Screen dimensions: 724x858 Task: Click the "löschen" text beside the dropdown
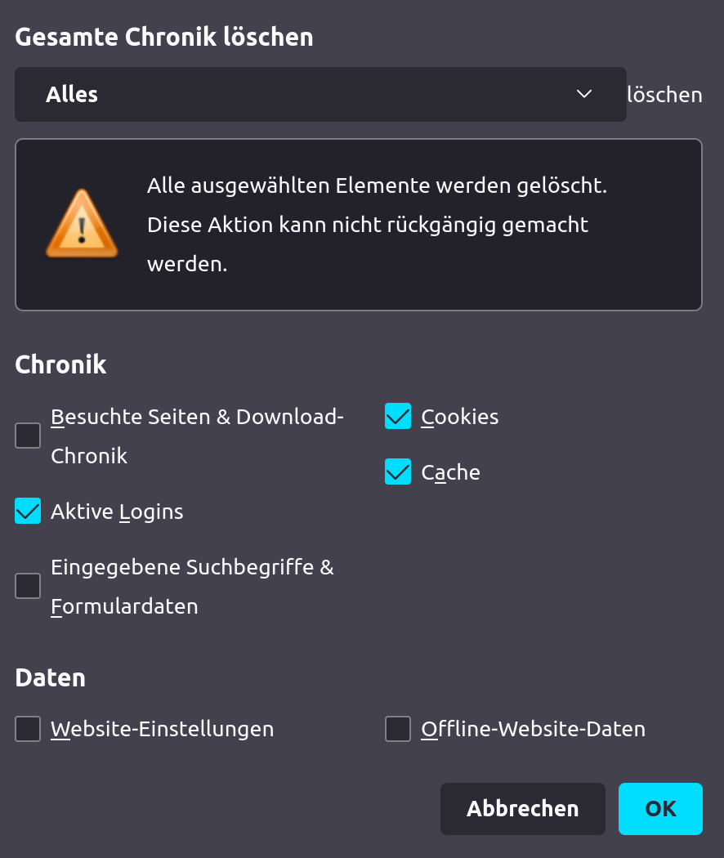664,95
